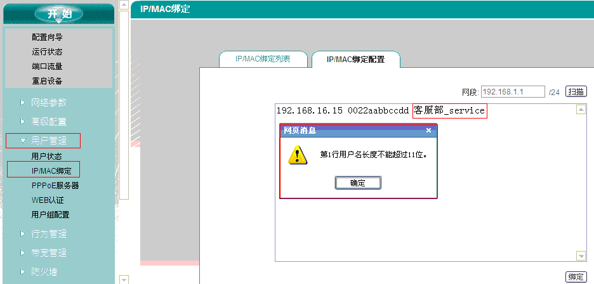Open 配置向导 in the sidebar

point(47,37)
